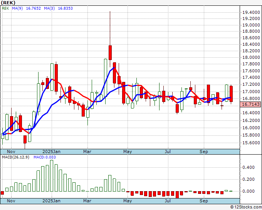Click the MACD(26,12,9) indicator label
262x210 pixels.
point(15,157)
